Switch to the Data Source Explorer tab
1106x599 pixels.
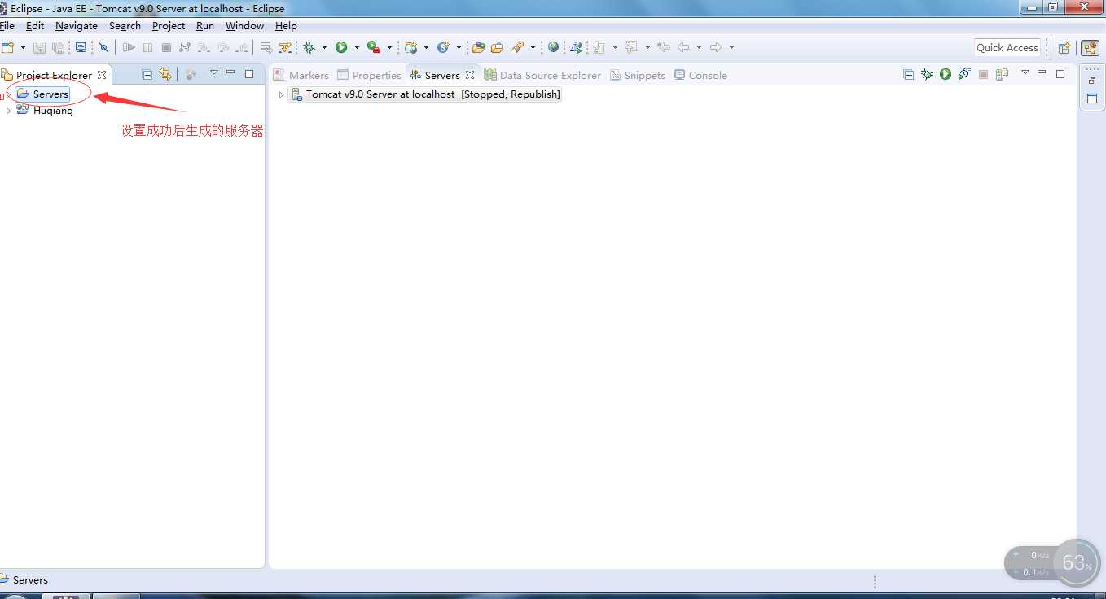pos(542,75)
